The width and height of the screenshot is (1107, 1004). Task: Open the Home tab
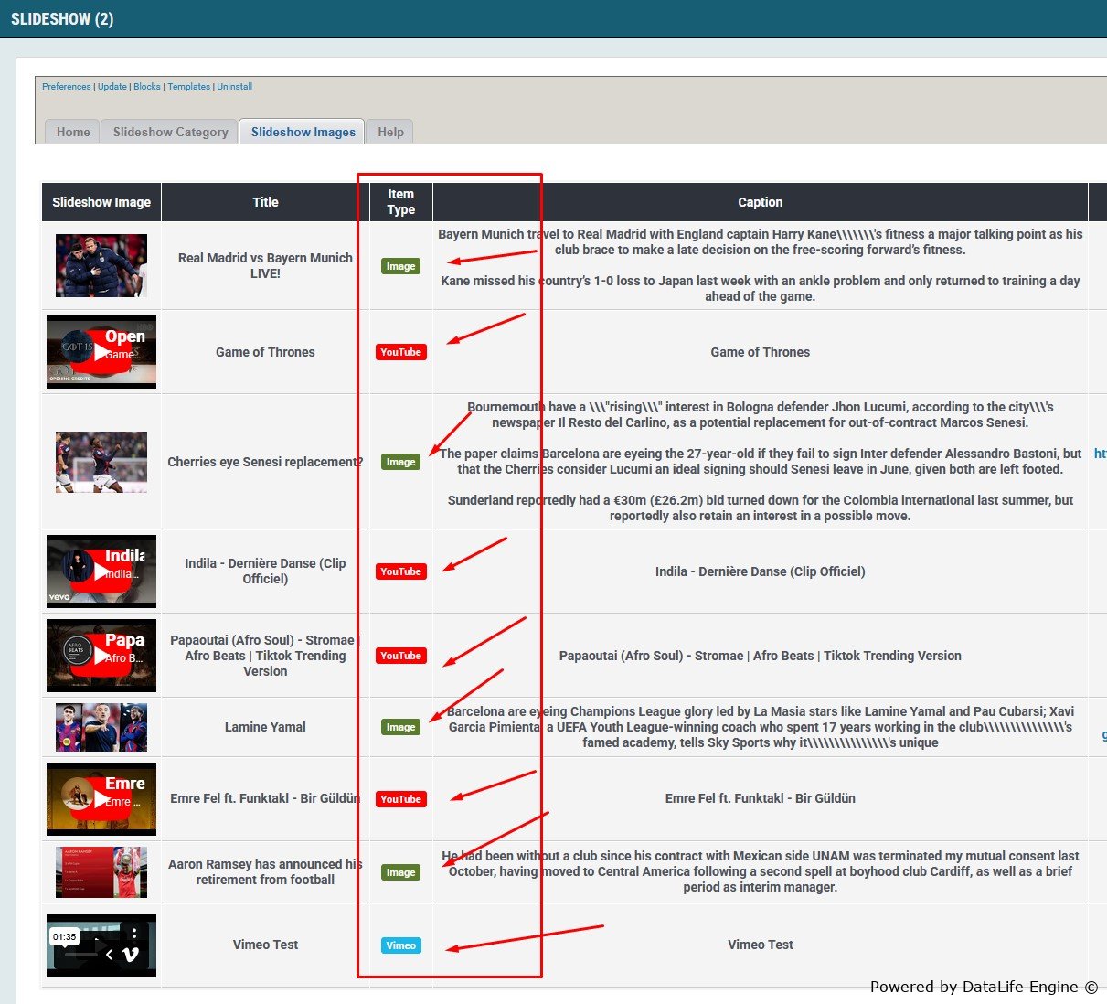tap(73, 132)
